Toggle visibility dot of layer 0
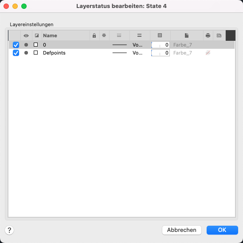Viewport: 243px width, 243px height. click(26, 45)
